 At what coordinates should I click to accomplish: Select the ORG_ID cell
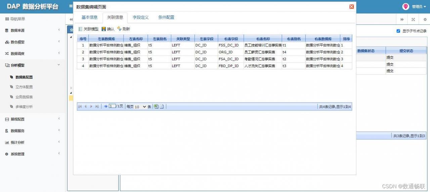click(231, 52)
